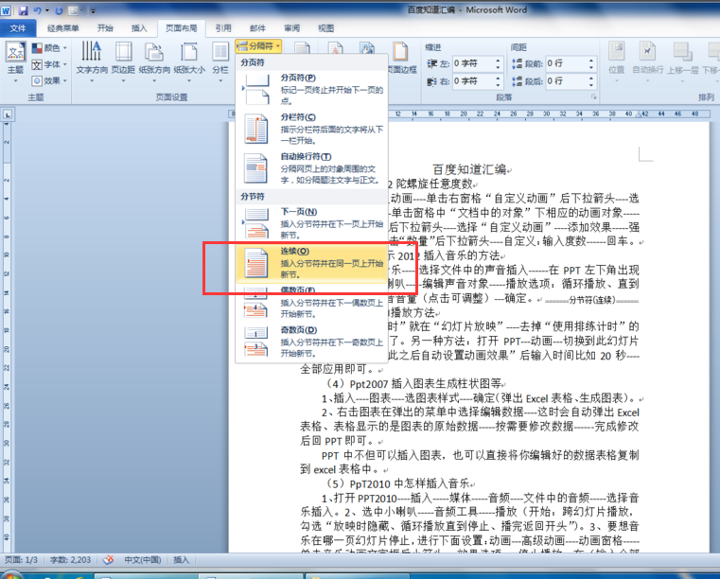
Task: Open the 纸张大小 paper size tool
Action: tap(189, 62)
